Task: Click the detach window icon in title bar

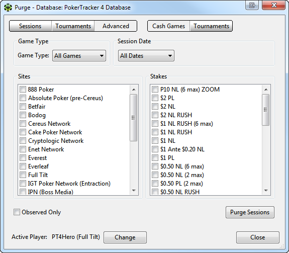Action: click(252, 5)
